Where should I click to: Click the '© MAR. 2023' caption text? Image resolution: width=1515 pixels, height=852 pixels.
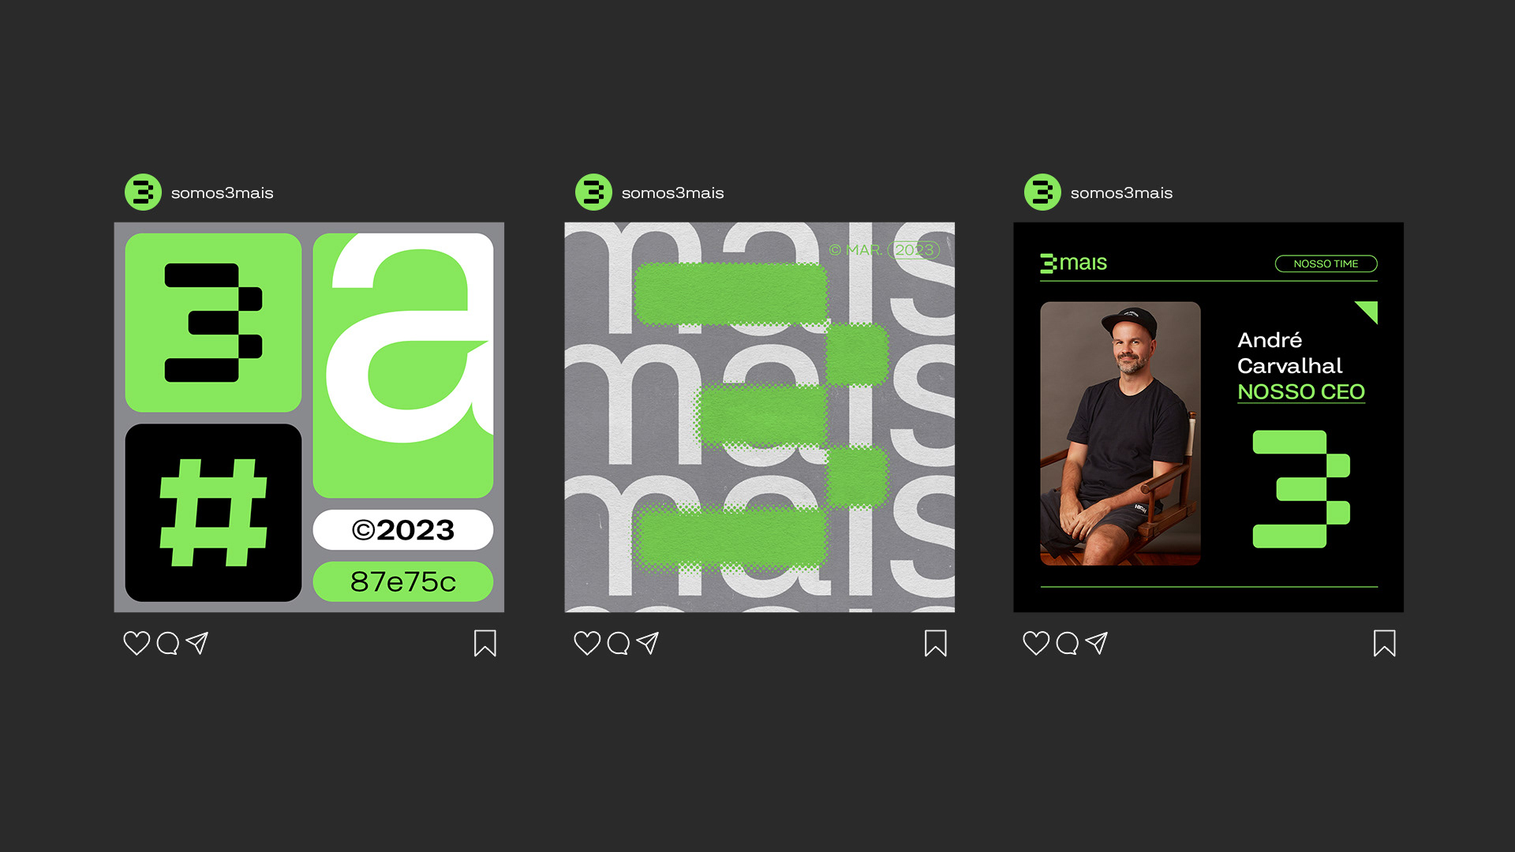tap(884, 250)
